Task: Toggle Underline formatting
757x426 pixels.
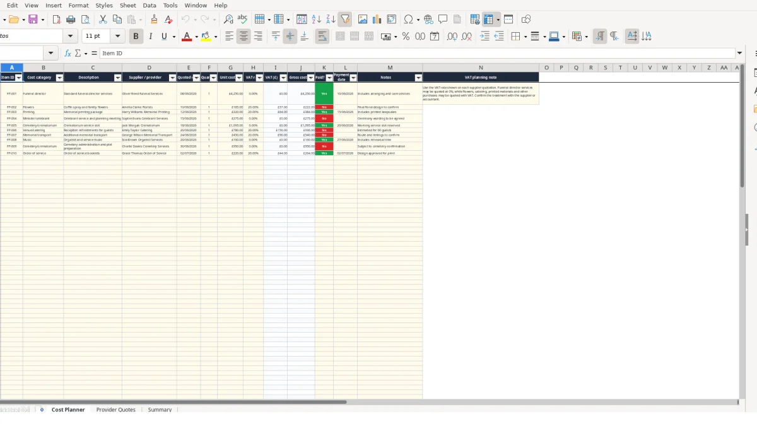Action: pyautogui.click(x=165, y=37)
